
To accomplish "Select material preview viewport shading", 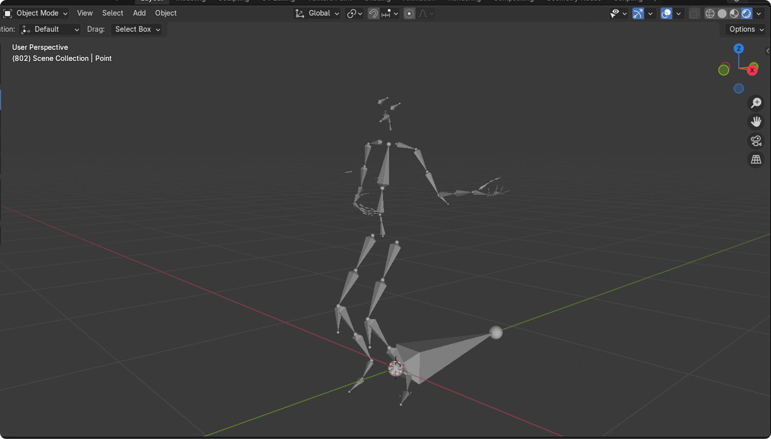I will coord(735,14).
